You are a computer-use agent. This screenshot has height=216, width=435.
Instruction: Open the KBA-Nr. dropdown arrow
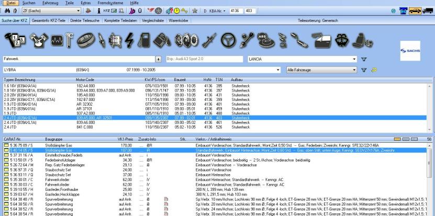(224, 11)
